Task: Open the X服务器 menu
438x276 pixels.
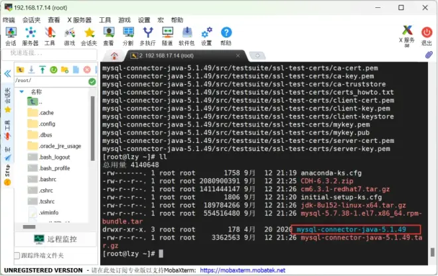Action: pos(80,20)
